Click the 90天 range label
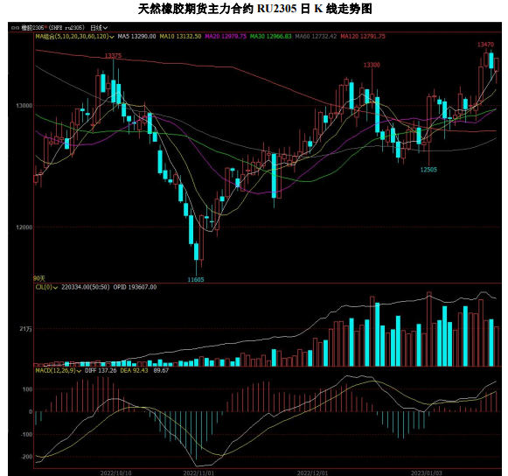The width and height of the screenshot is (508, 476). (x=39, y=278)
